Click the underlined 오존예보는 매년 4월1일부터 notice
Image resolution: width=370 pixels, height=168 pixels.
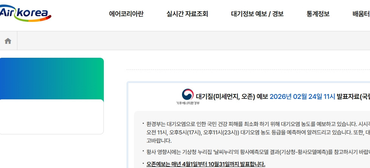(206, 164)
